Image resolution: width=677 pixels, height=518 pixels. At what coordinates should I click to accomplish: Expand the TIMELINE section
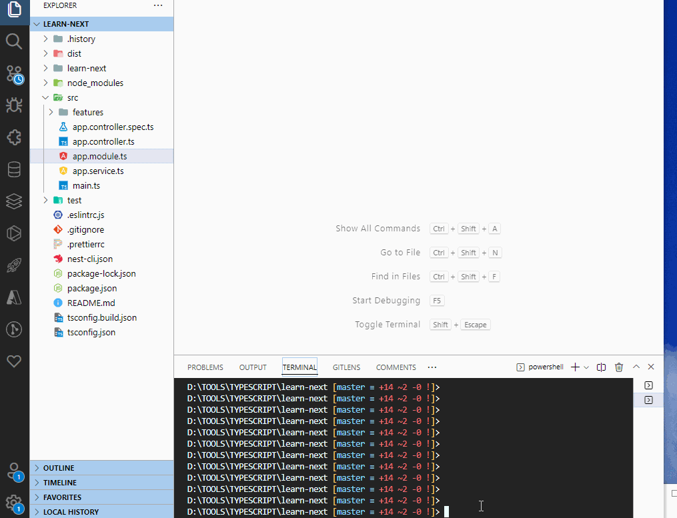pos(101,483)
